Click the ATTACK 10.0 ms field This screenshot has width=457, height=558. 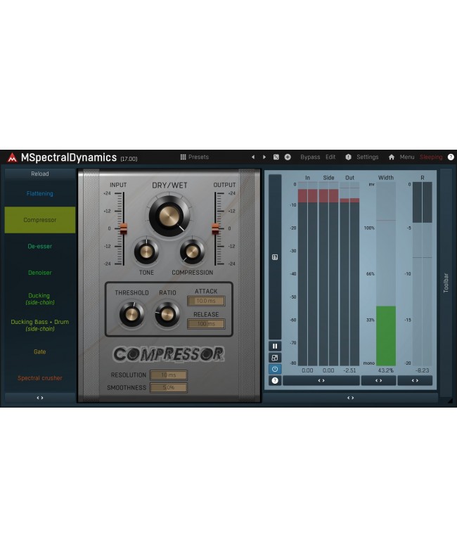[206, 301]
